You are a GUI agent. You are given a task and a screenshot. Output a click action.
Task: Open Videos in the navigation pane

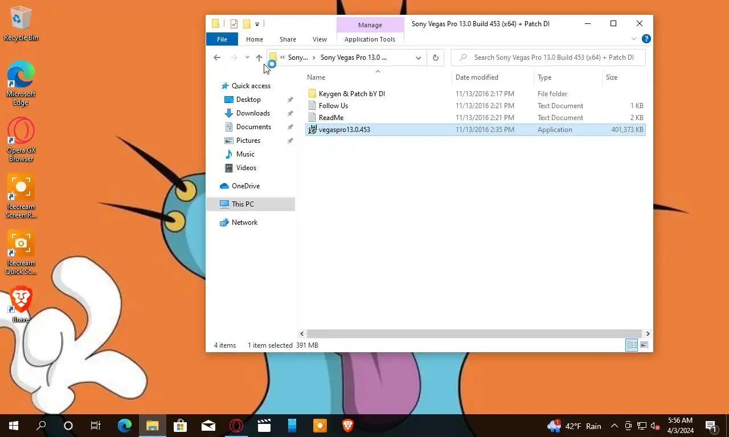click(x=246, y=168)
